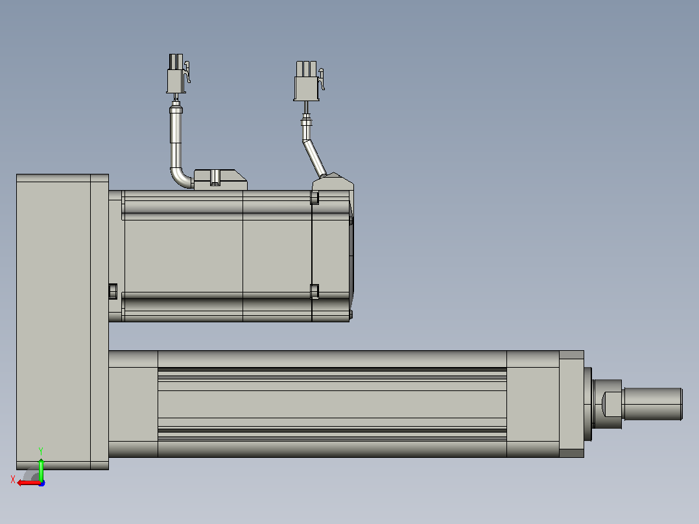Select the left cable connector plug at top
This screenshot has width=699, height=524.
coord(176,73)
